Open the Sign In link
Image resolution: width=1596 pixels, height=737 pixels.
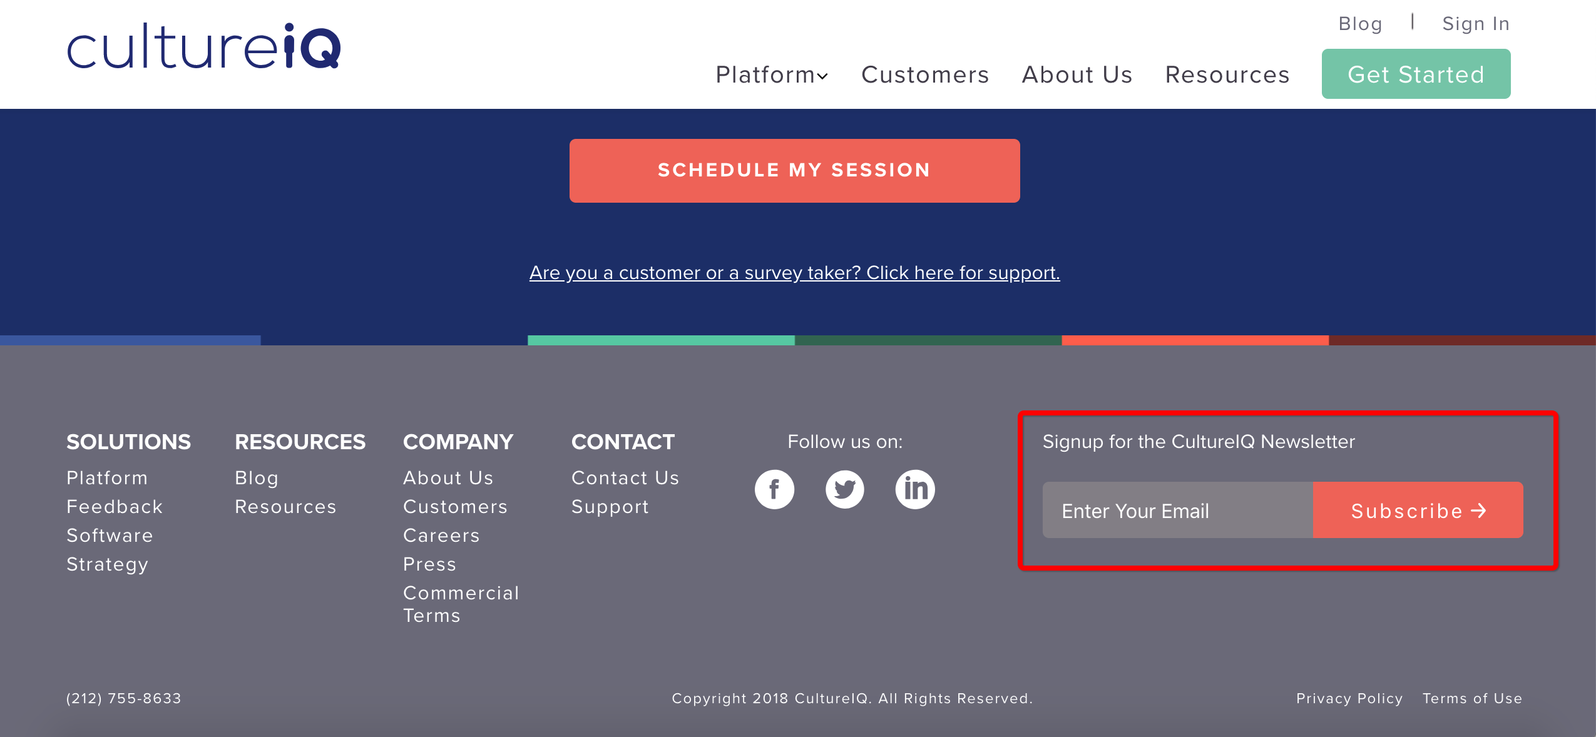tap(1476, 24)
